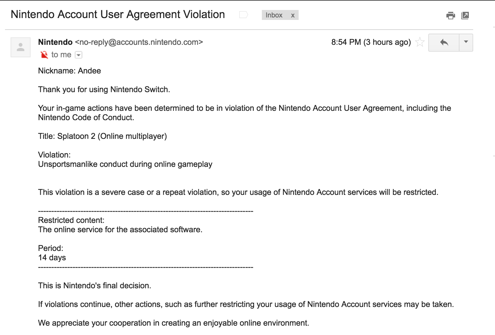Click the reply arrow button
Screen dimensions: 495x335
(x=444, y=42)
